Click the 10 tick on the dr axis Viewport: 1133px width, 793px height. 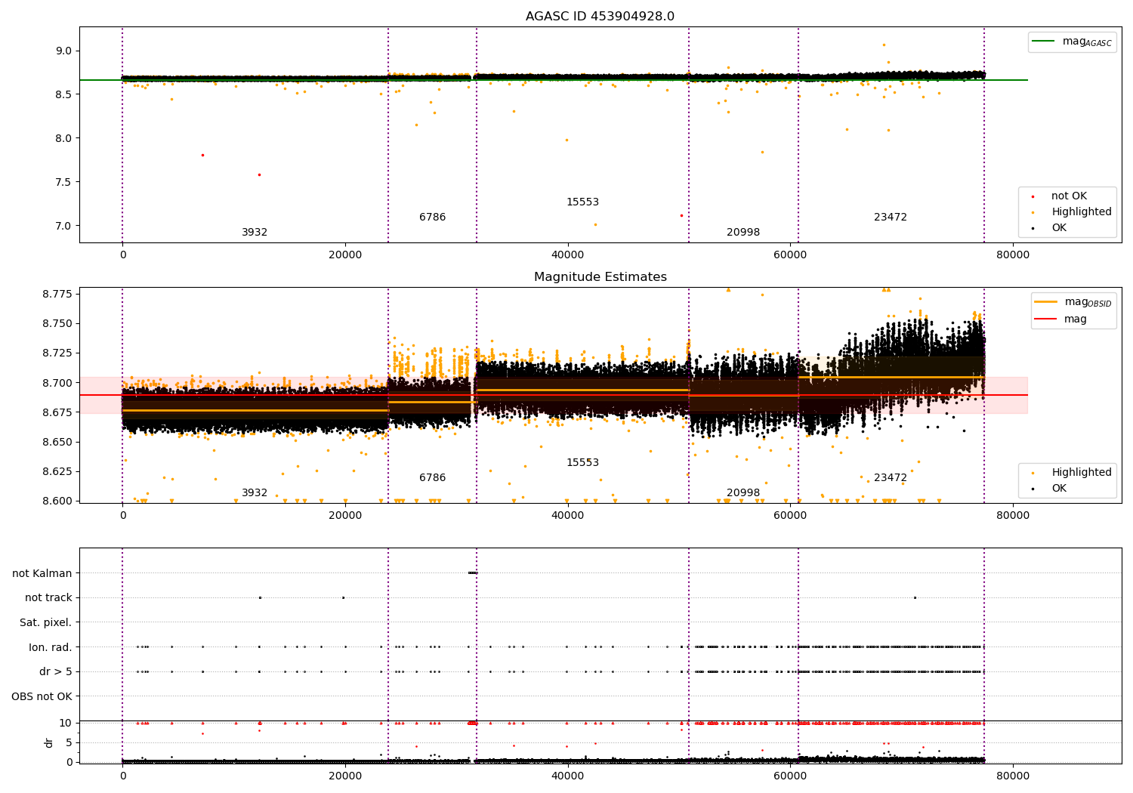(66, 724)
